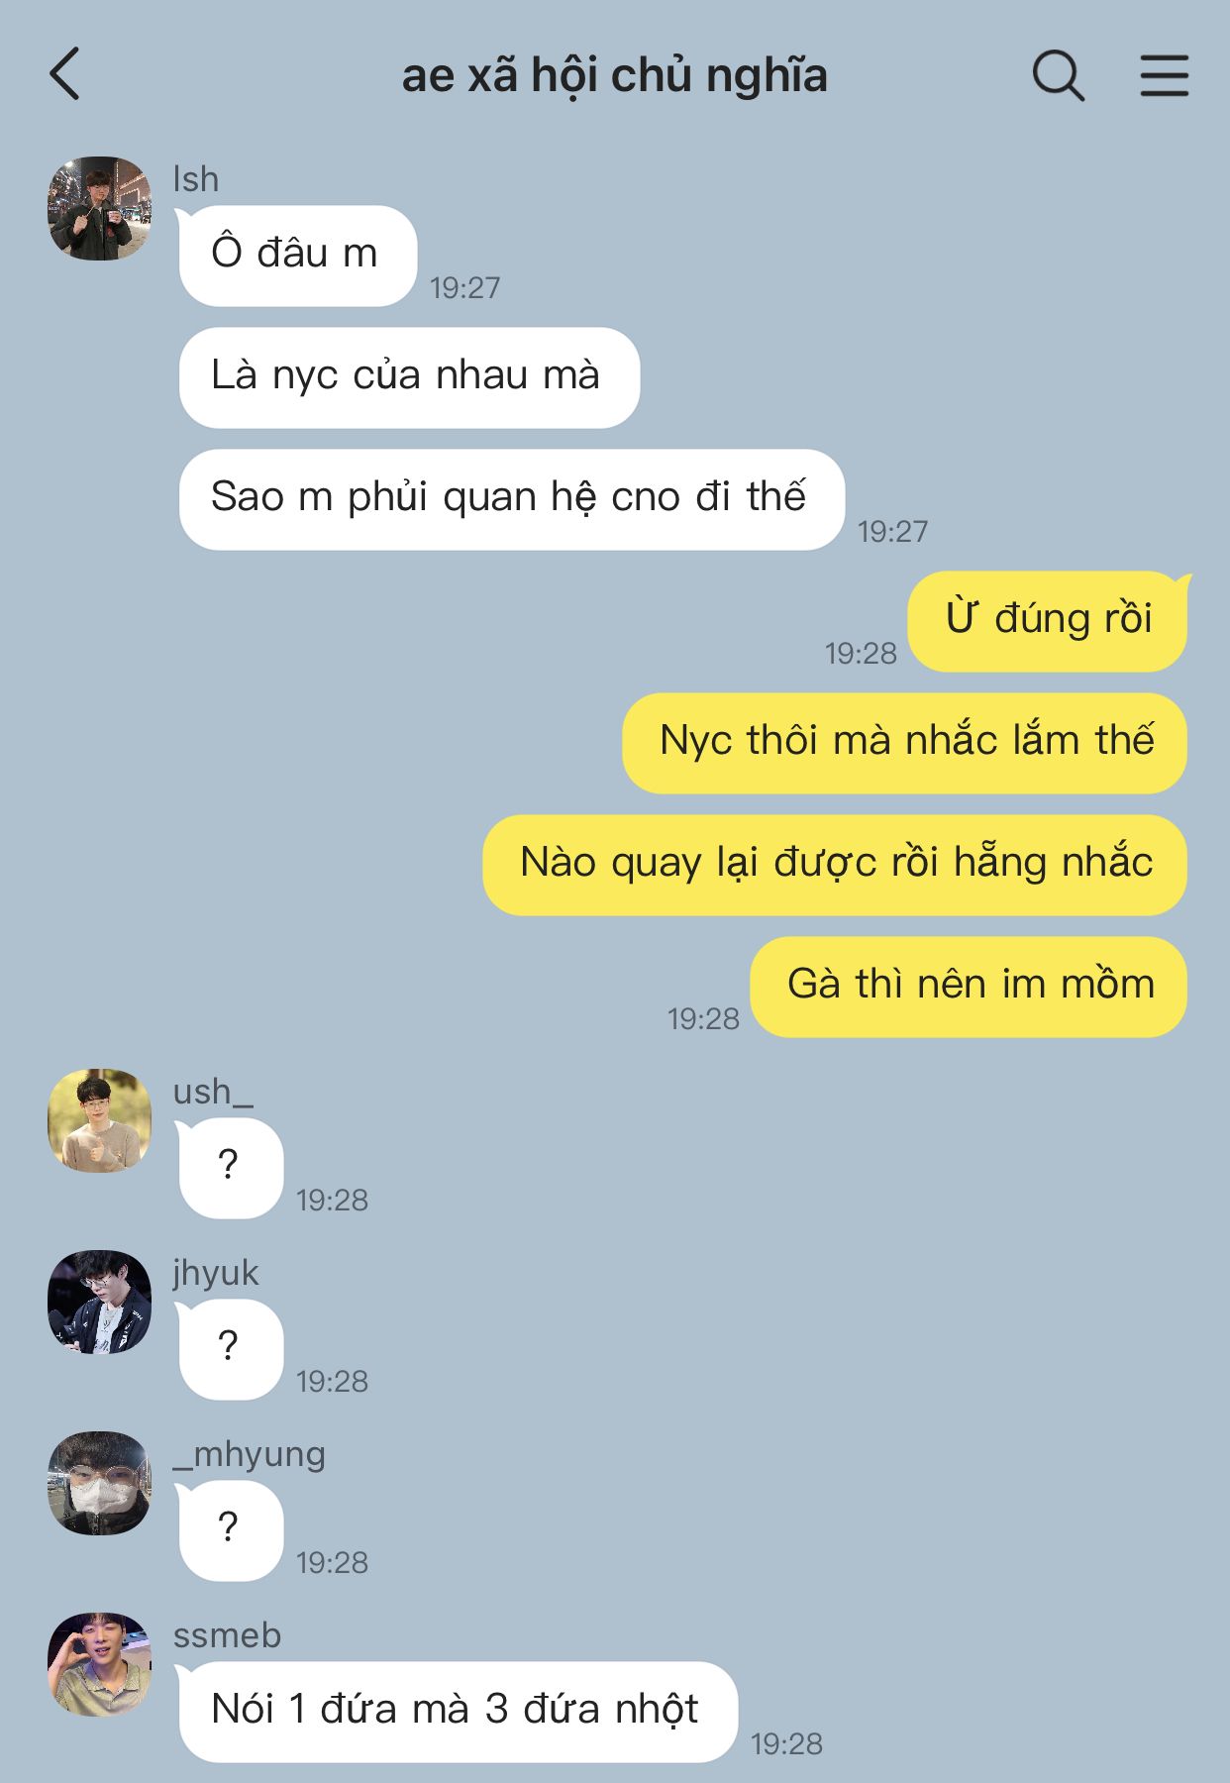Select the 'Sao m phủi quan hệ cno đi thế' bubble
The height and width of the screenshot is (1783, 1230).
[x=511, y=499]
